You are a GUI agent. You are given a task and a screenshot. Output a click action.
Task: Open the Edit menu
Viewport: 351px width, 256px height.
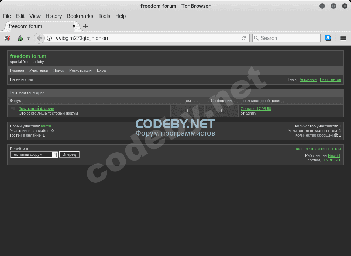pos(20,16)
